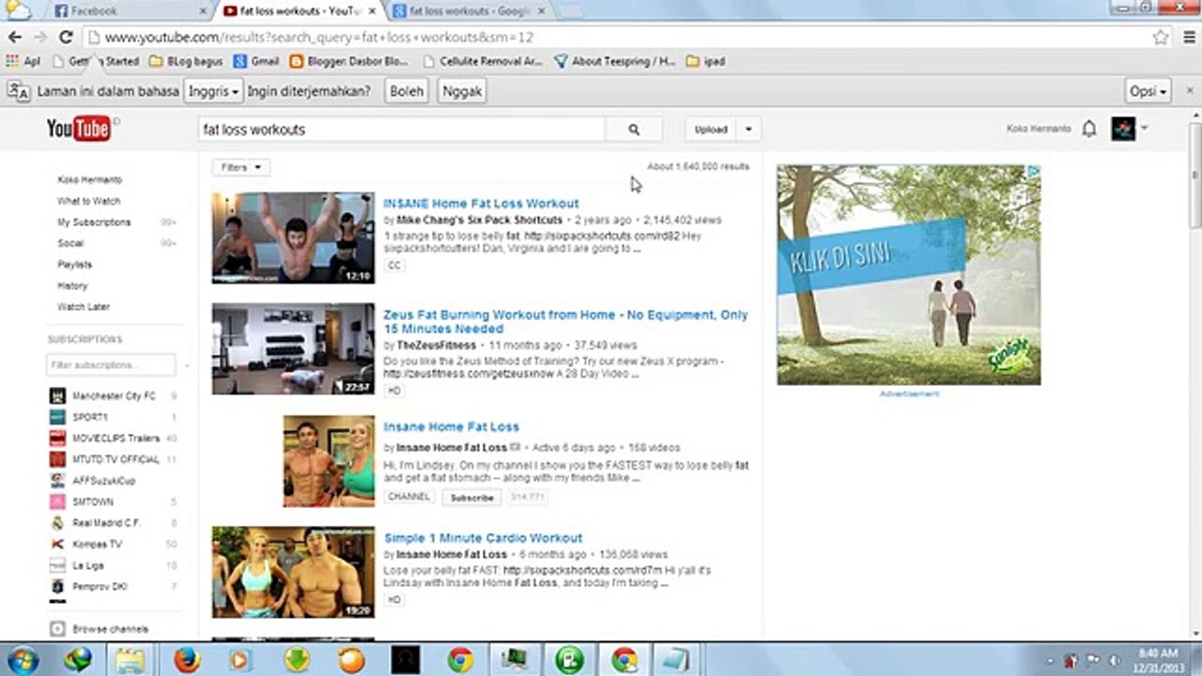Subscribe to Insane Home Fat Loss channel
Screen dimensions: 1202x676
pos(471,498)
